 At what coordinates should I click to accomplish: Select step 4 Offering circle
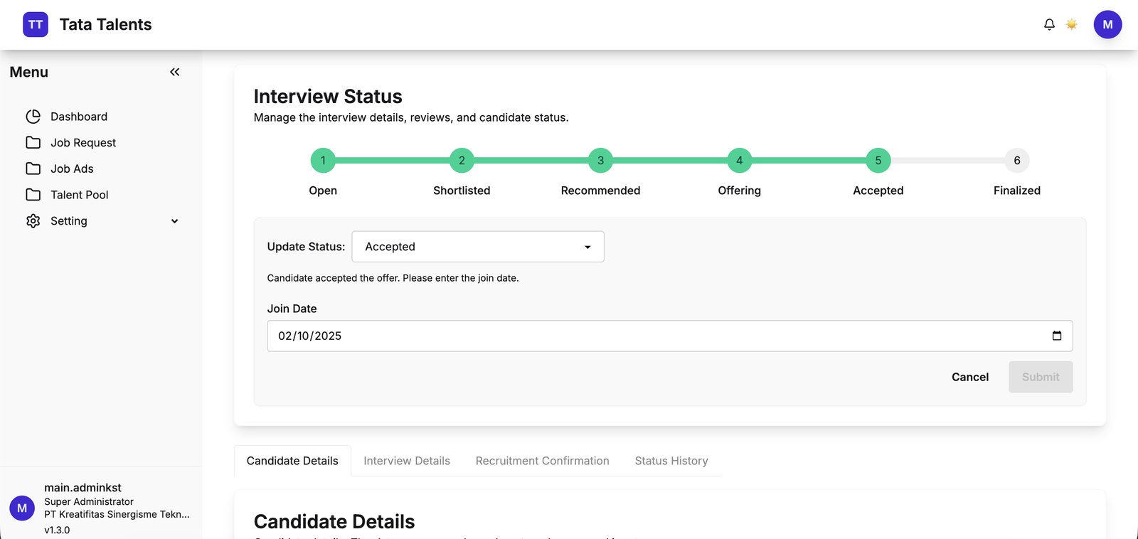pyautogui.click(x=740, y=161)
